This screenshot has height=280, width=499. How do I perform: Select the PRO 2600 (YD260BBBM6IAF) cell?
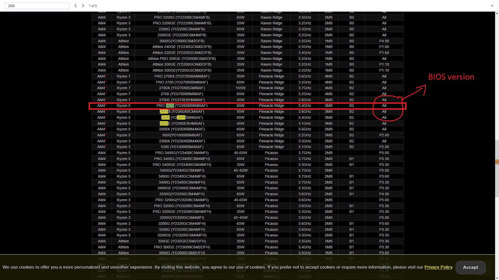(x=182, y=106)
